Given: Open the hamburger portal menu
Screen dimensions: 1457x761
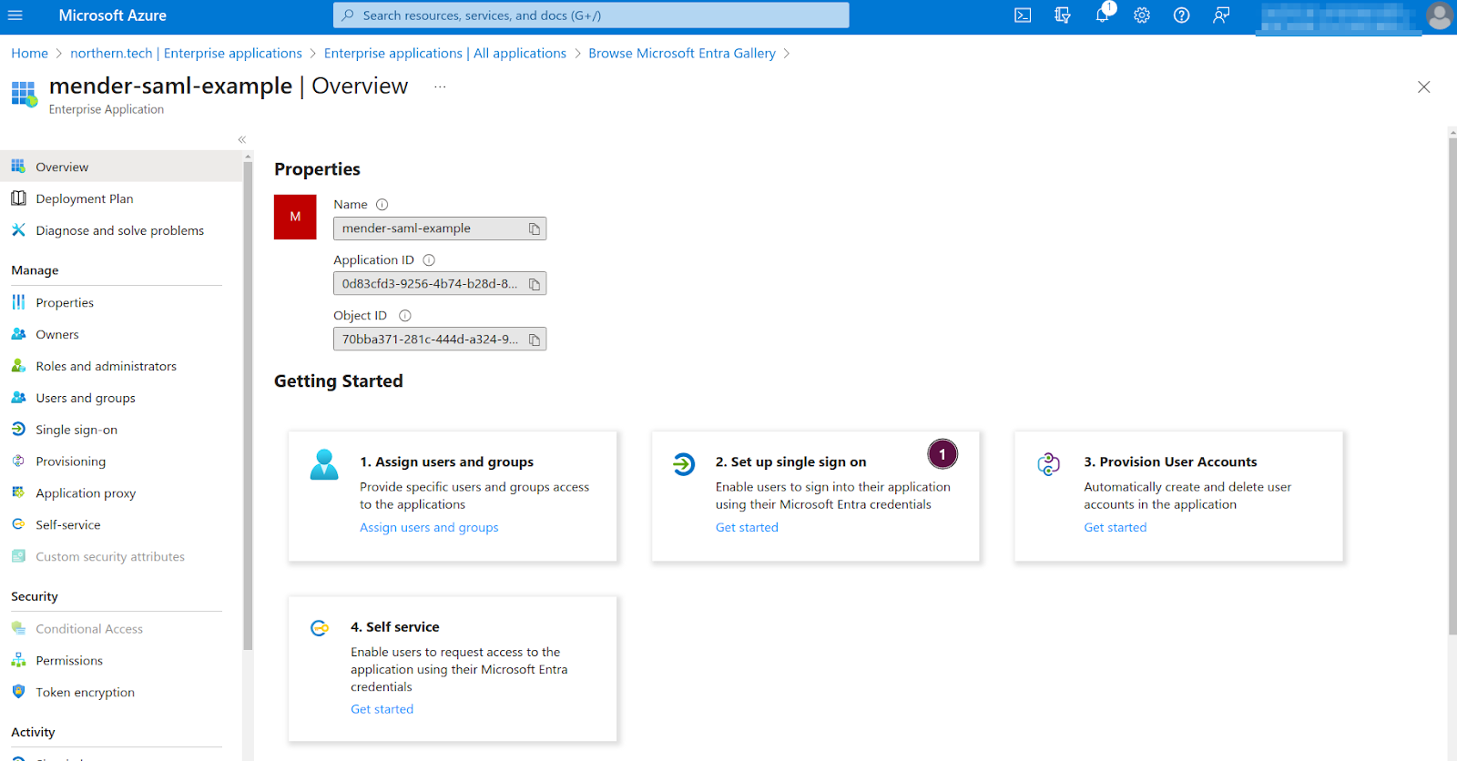Looking at the screenshot, I should 15,15.
